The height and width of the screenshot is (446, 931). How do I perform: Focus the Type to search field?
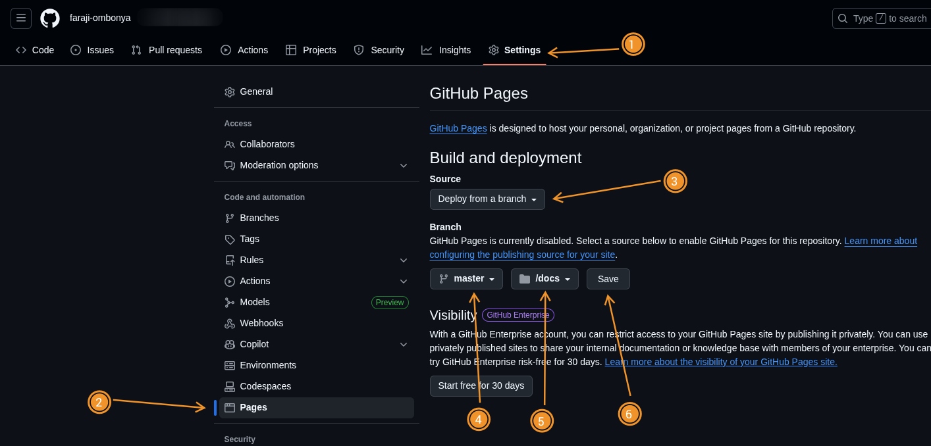pyautogui.click(x=889, y=18)
